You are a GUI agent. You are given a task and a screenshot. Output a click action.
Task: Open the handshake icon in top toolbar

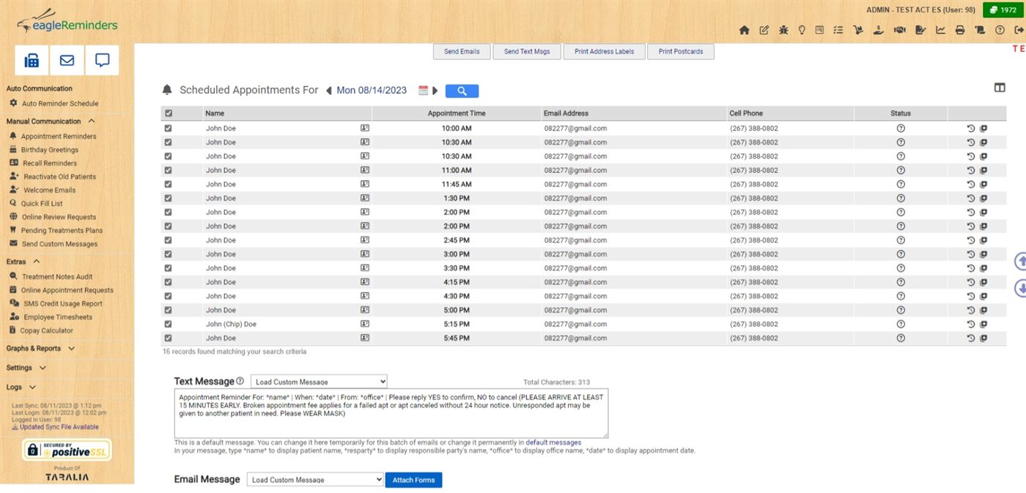tap(900, 30)
